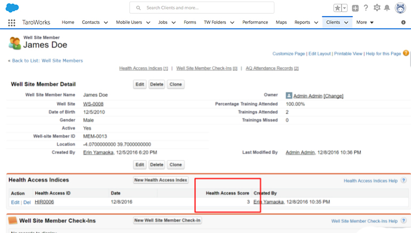Click New Health Access Index button
Viewport: 411px width, 233px height.
(161, 180)
